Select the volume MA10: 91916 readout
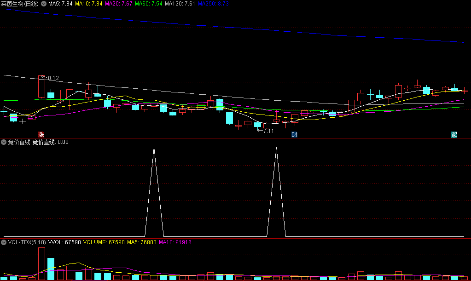This screenshot has height=281, width=471. (x=175, y=242)
